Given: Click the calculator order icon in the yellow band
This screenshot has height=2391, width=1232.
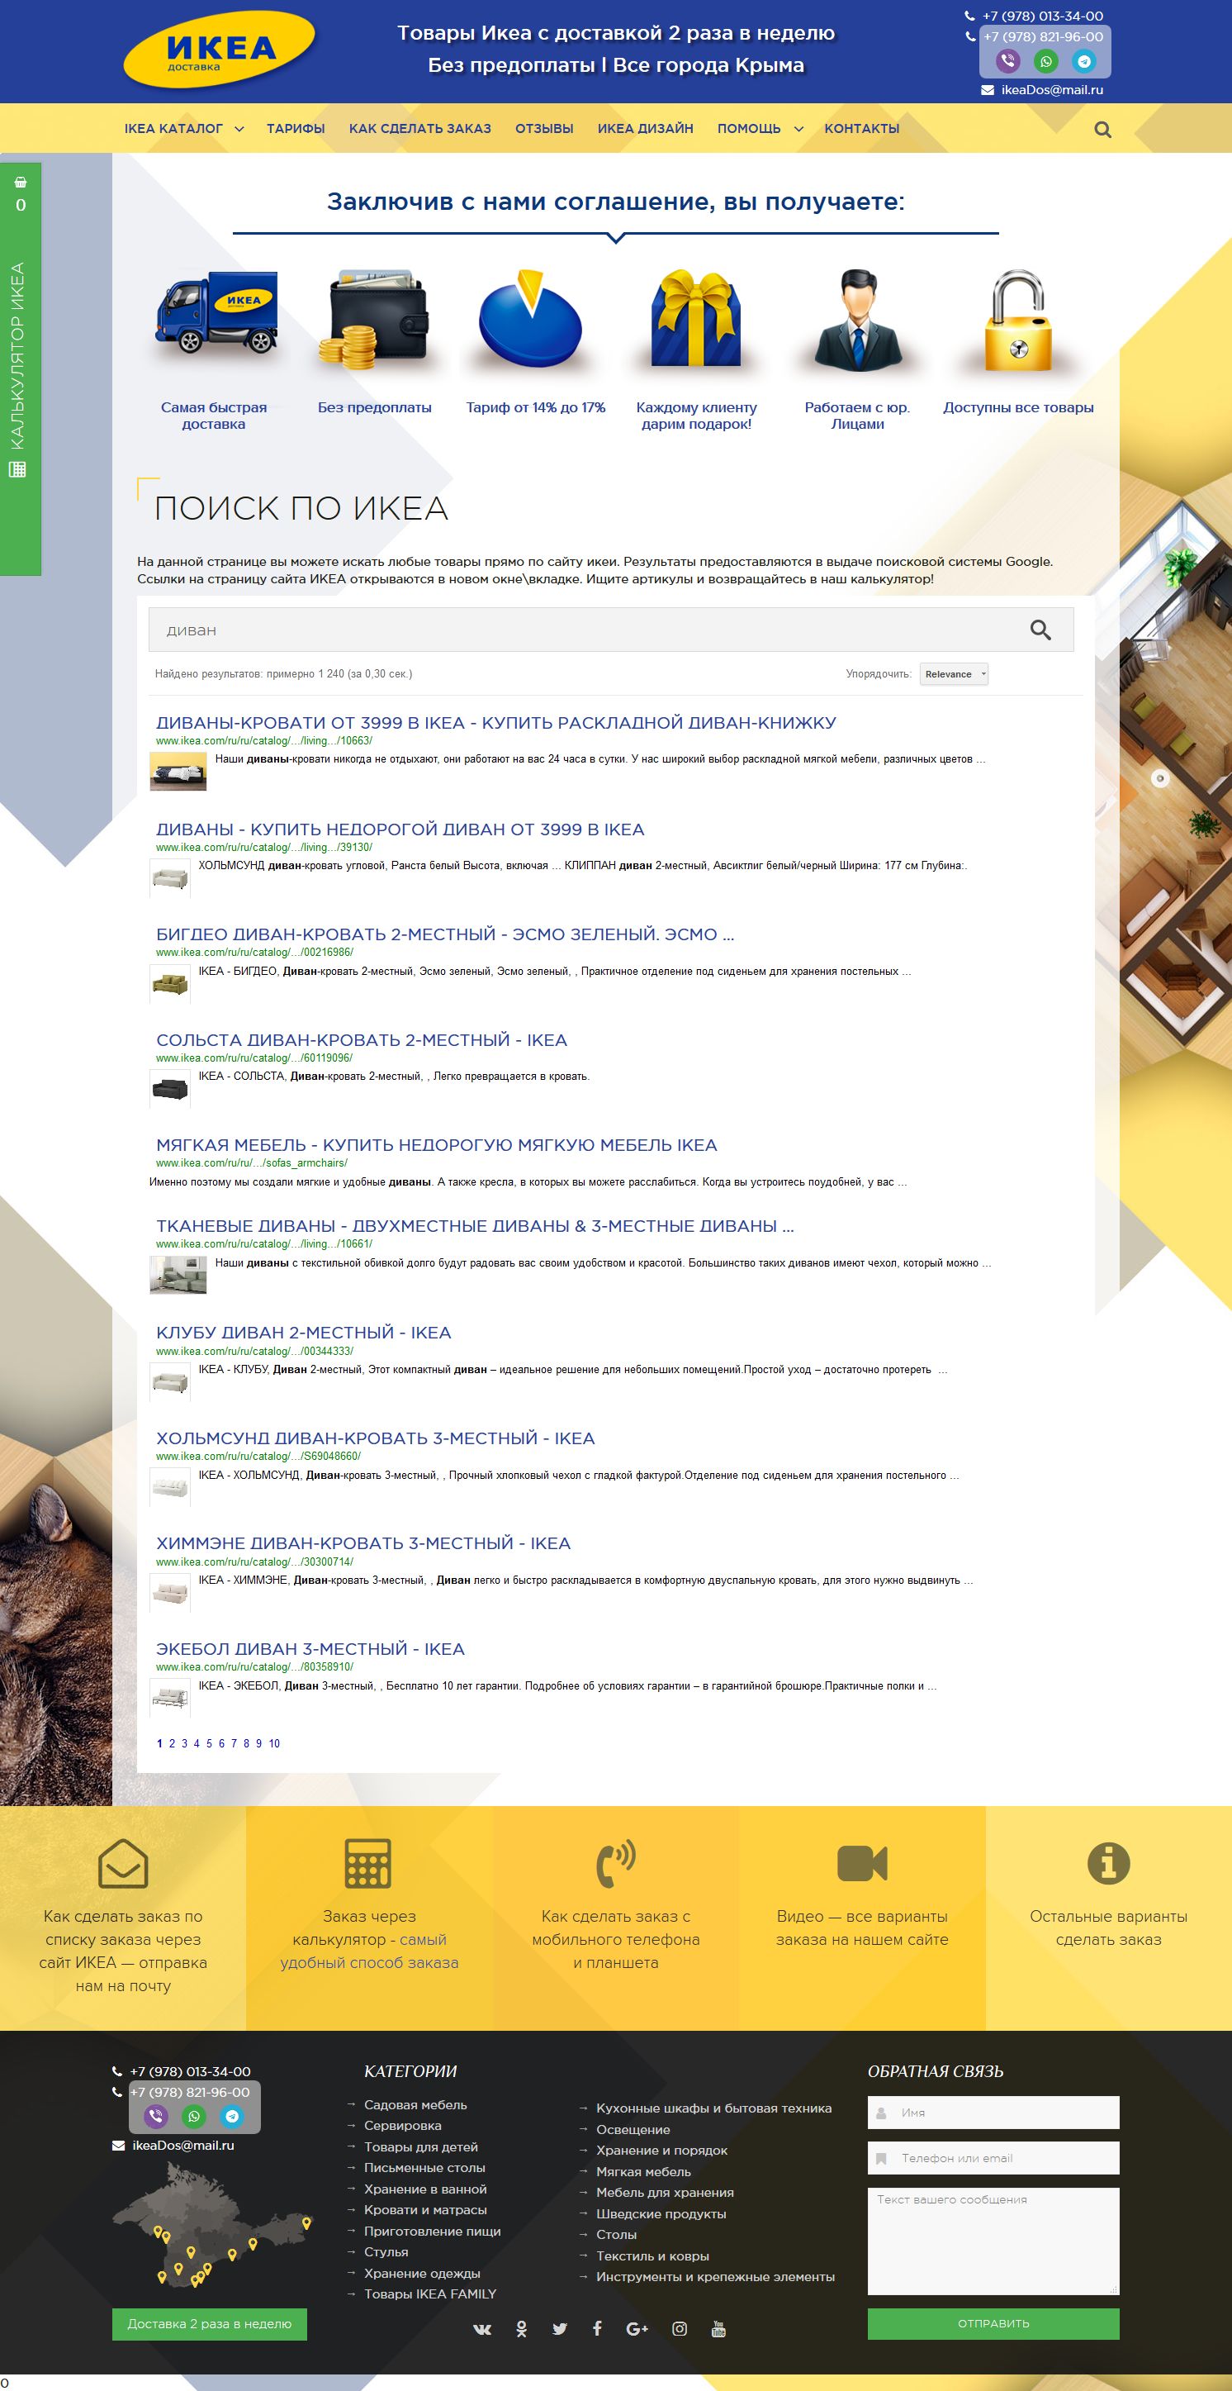Looking at the screenshot, I should click(368, 1863).
